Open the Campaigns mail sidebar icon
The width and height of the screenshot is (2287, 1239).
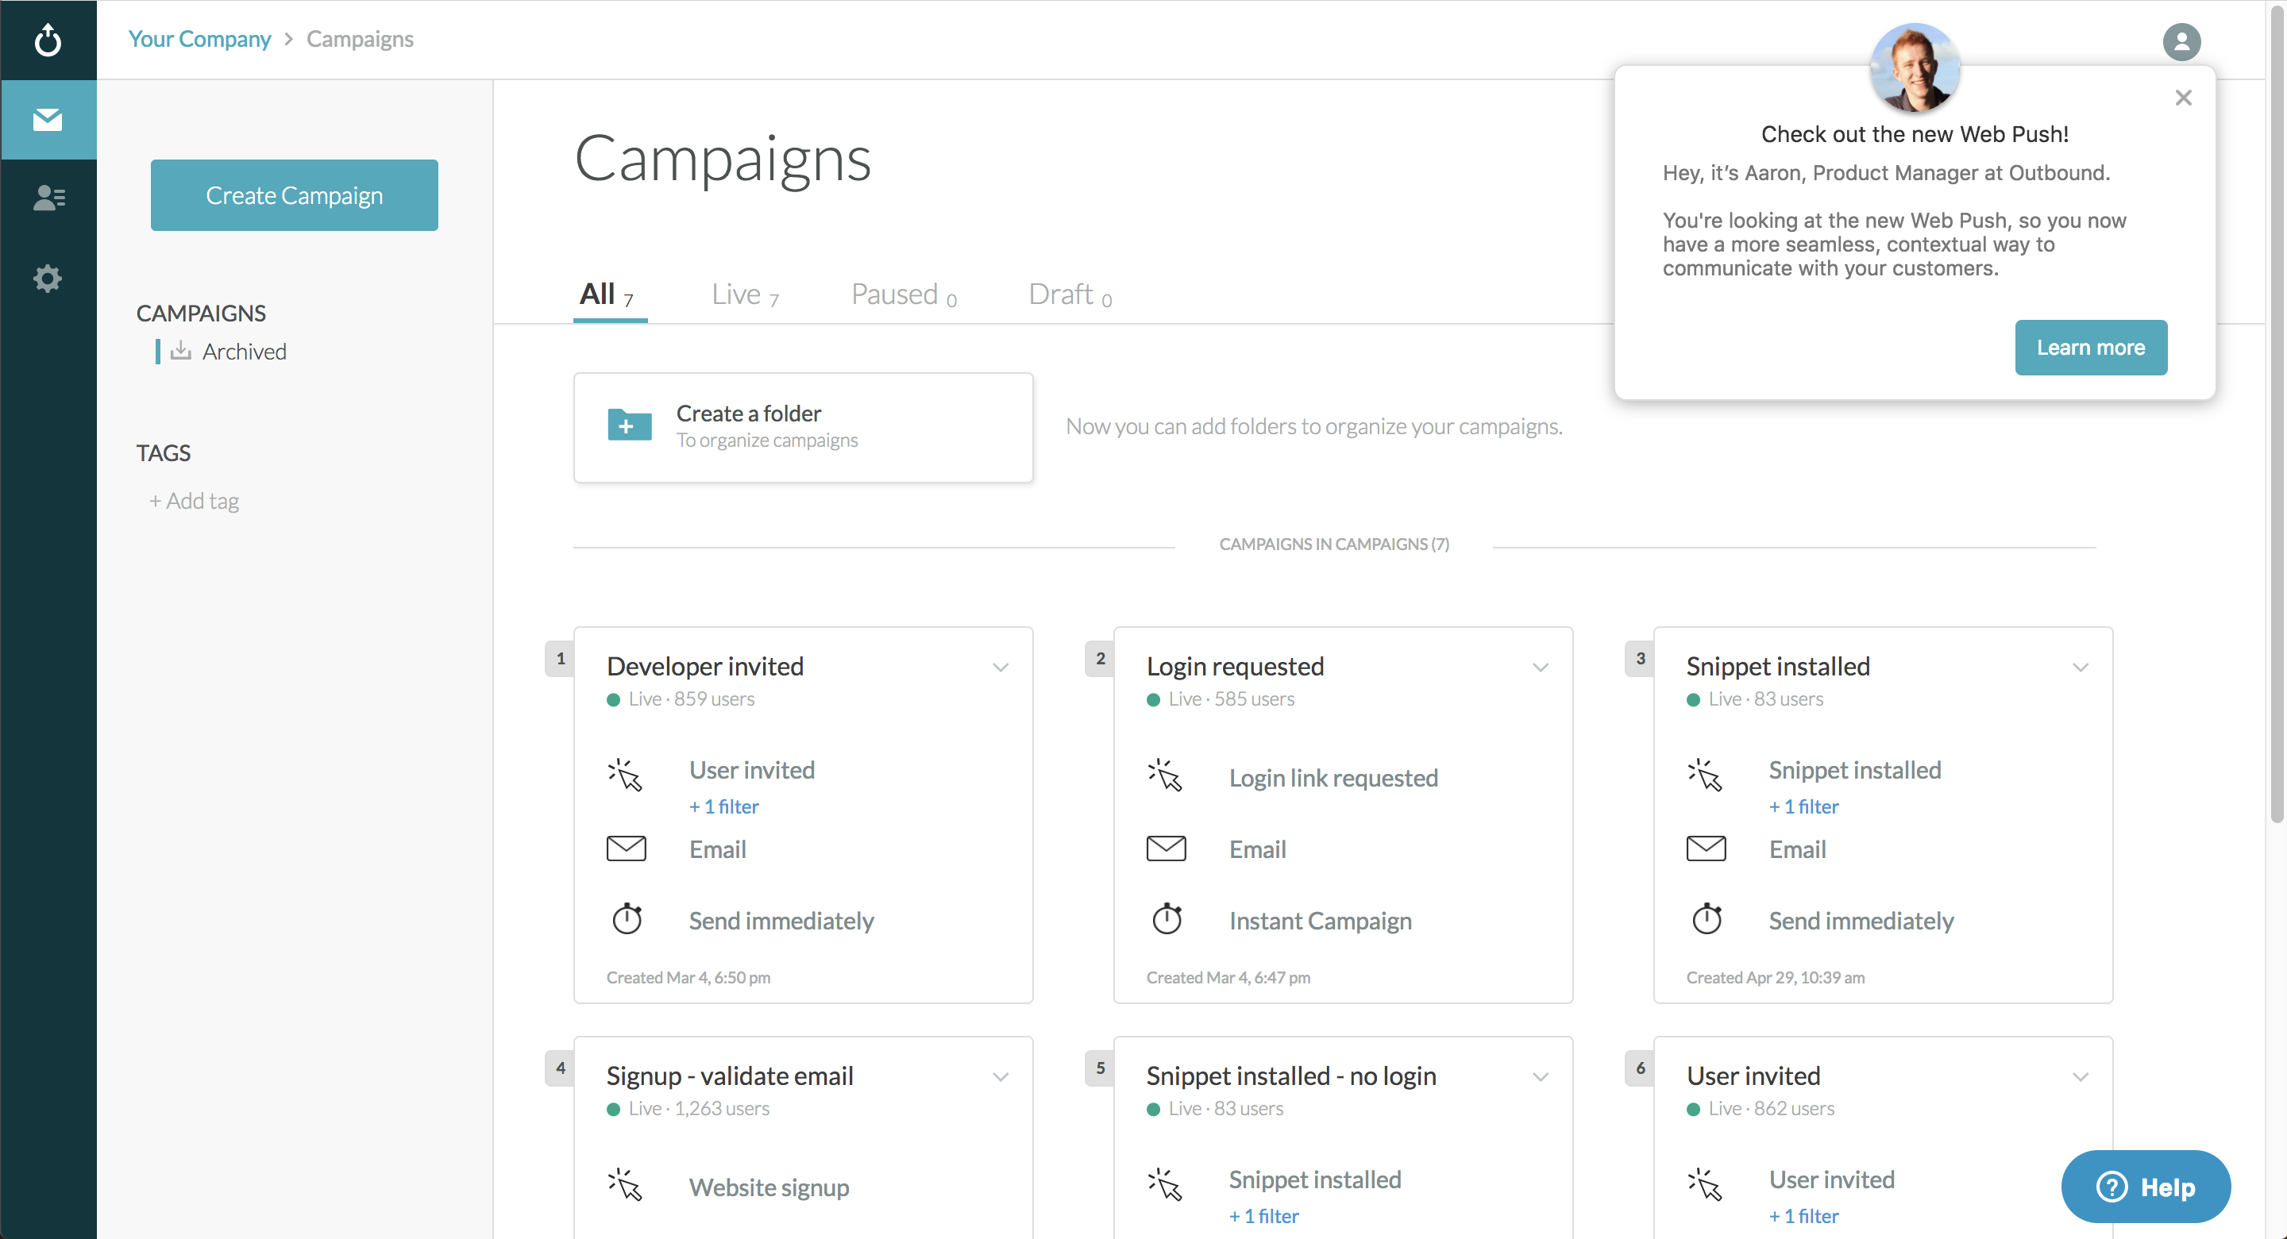pos(48,119)
